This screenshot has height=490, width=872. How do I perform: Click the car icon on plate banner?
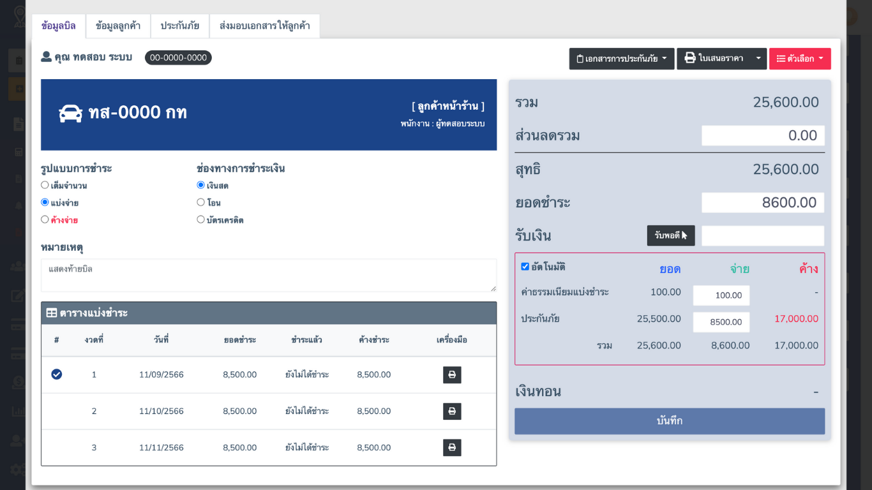pos(71,113)
